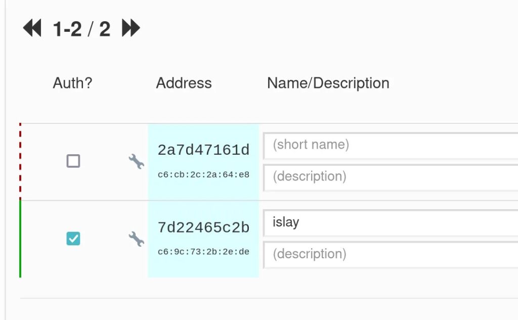518x320 pixels.
Task: Click the Address column header
Action: tap(184, 83)
